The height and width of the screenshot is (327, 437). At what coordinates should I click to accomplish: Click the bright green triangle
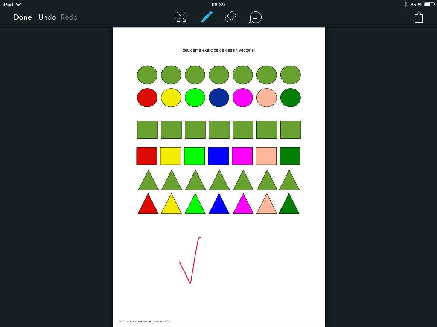click(195, 204)
